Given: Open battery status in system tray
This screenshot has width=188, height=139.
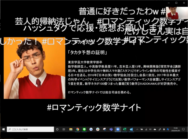Looking at the screenshot, I should (x=142, y=129).
